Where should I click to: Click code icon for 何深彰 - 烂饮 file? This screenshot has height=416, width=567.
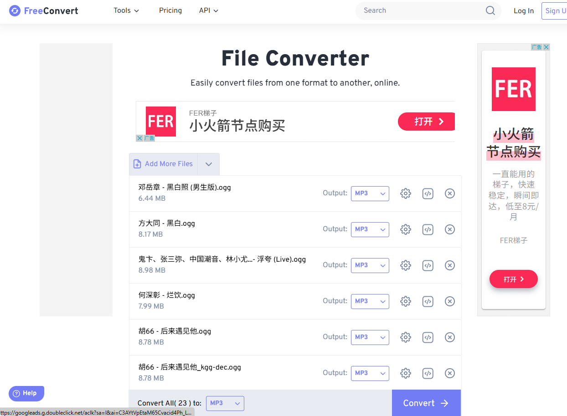coord(428,301)
